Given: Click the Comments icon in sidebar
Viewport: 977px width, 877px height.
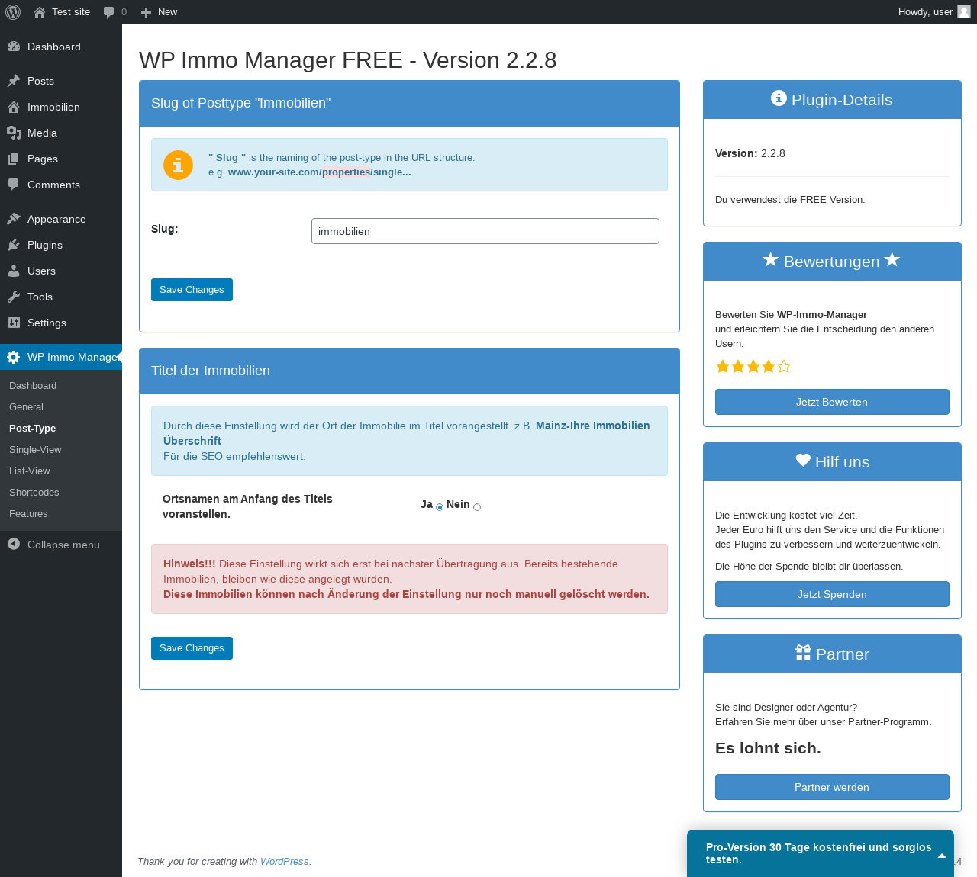Looking at the screenshot, I should point(14,185).
